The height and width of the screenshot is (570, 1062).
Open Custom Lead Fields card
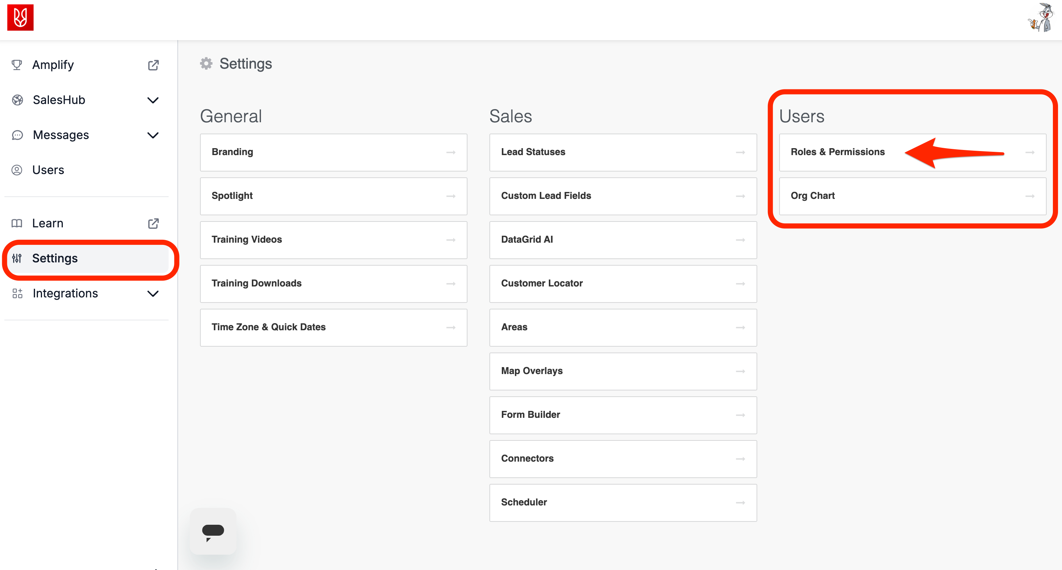click(x=623, y=196)
